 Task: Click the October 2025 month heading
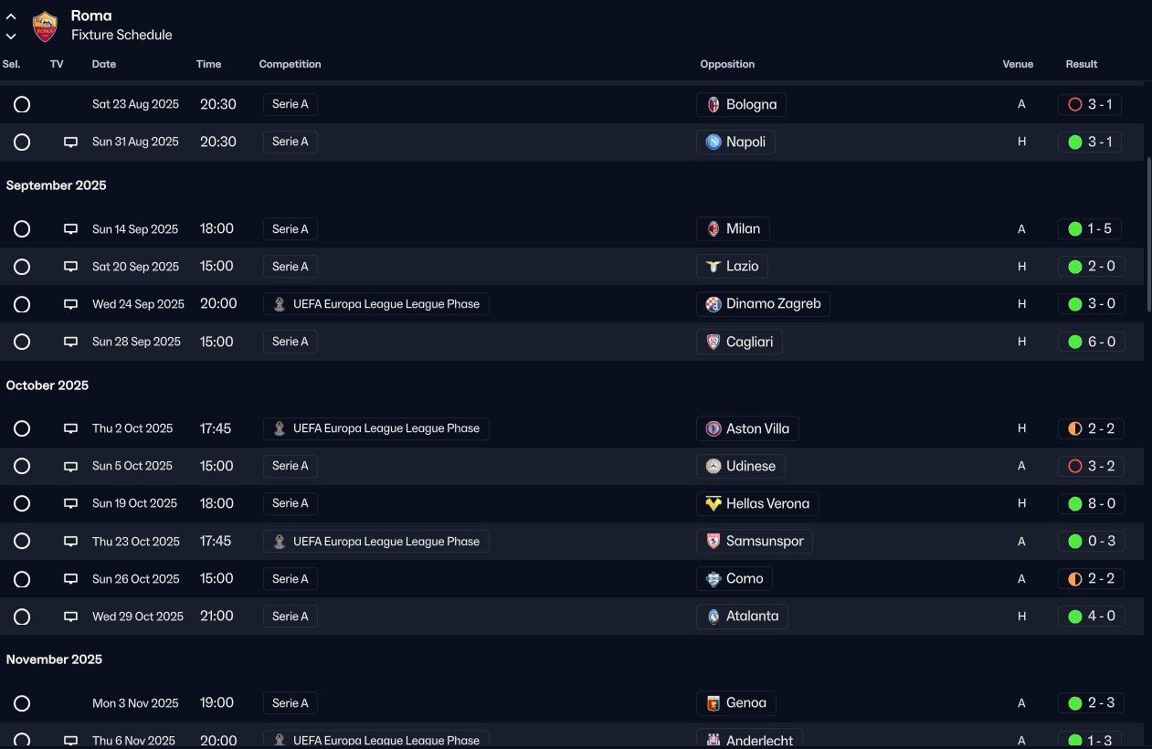point(48,385)
